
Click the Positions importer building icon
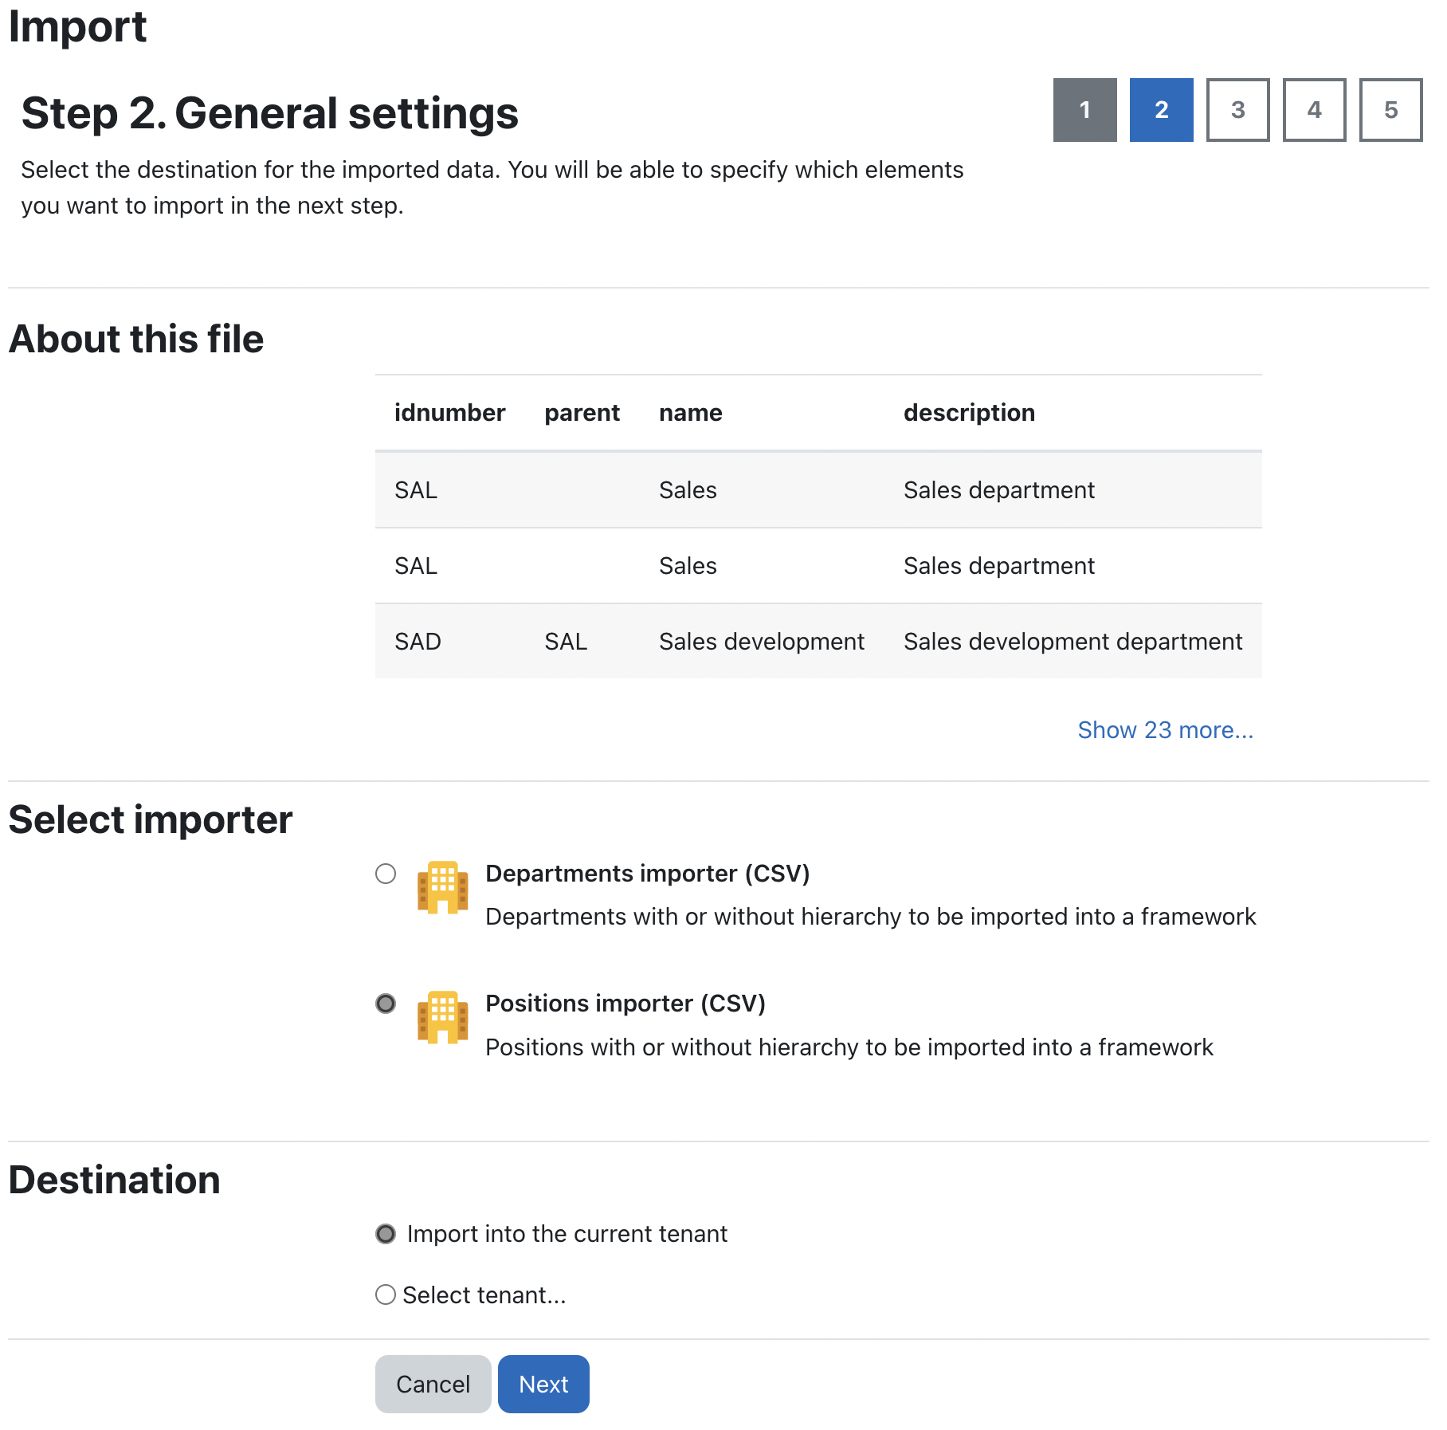point(442,1017)
